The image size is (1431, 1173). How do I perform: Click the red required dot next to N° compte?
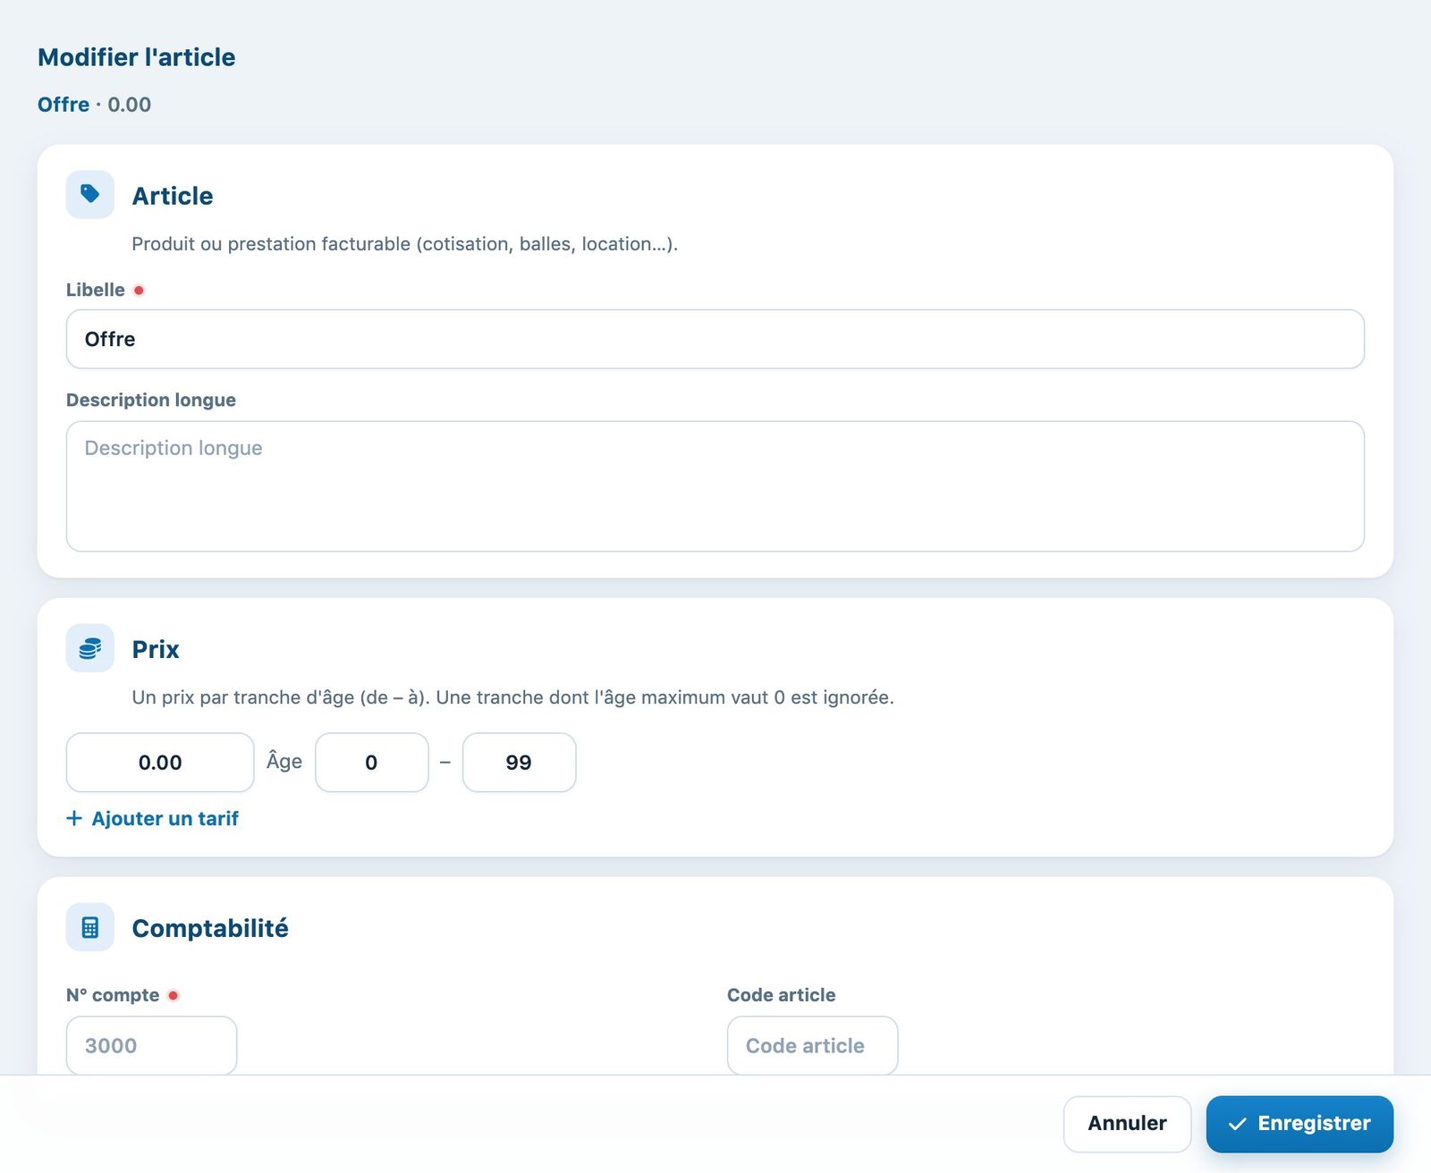click(x=174, y=995)
